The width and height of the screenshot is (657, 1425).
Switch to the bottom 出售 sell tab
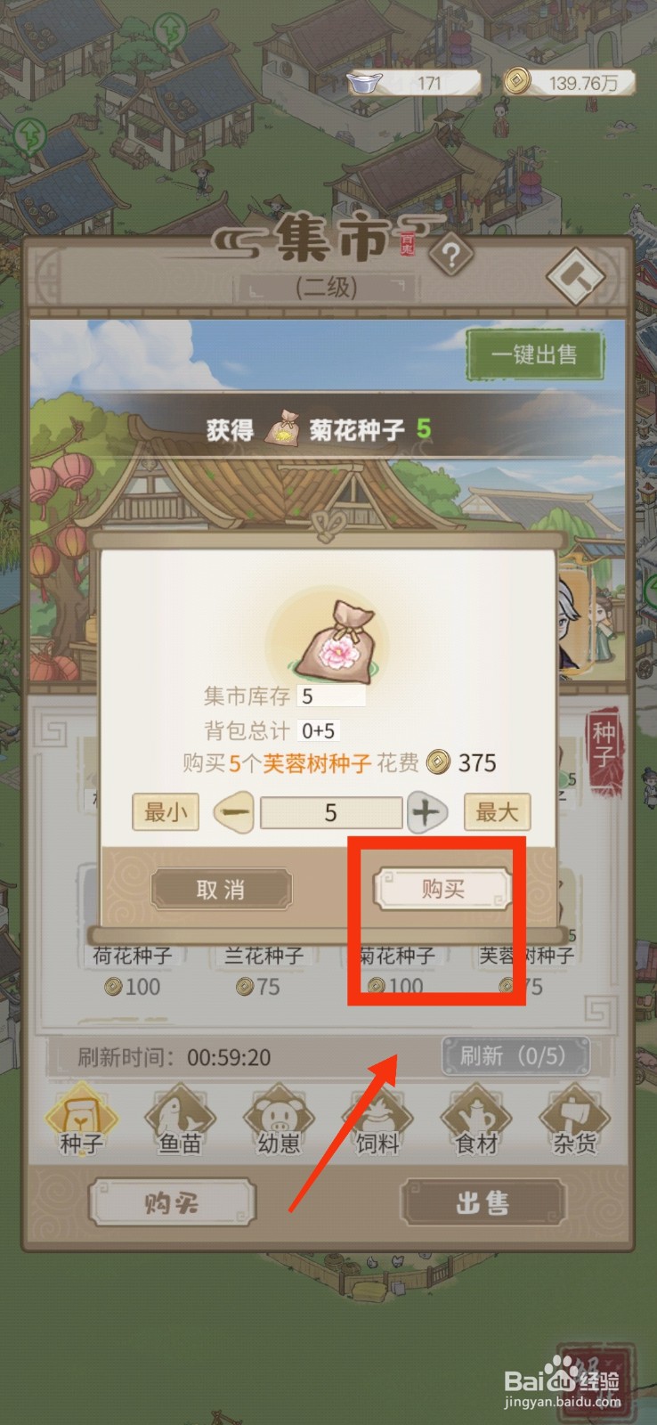coord(483,1203)
